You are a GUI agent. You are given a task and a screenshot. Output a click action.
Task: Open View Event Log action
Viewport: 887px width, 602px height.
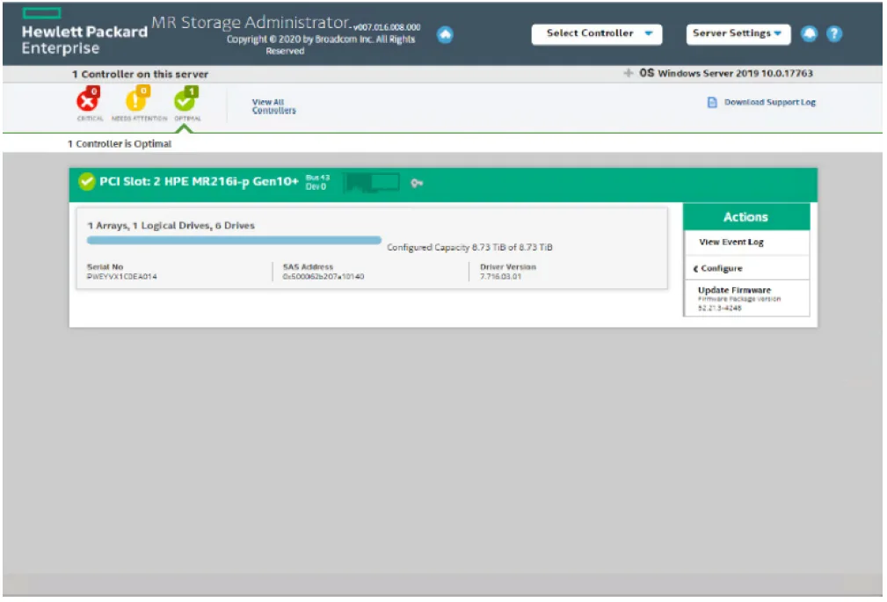coord(746,243)
